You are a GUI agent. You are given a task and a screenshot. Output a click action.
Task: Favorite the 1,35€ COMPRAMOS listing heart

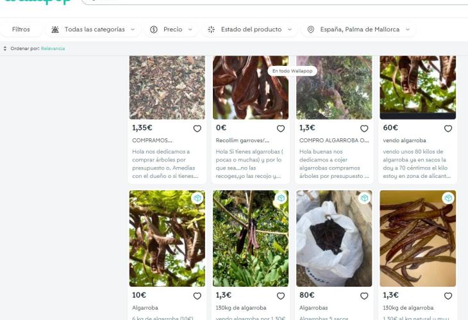tap(197, 129)
